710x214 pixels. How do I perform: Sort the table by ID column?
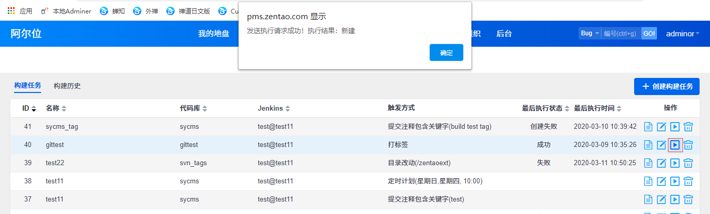click(x=29, y=109)
